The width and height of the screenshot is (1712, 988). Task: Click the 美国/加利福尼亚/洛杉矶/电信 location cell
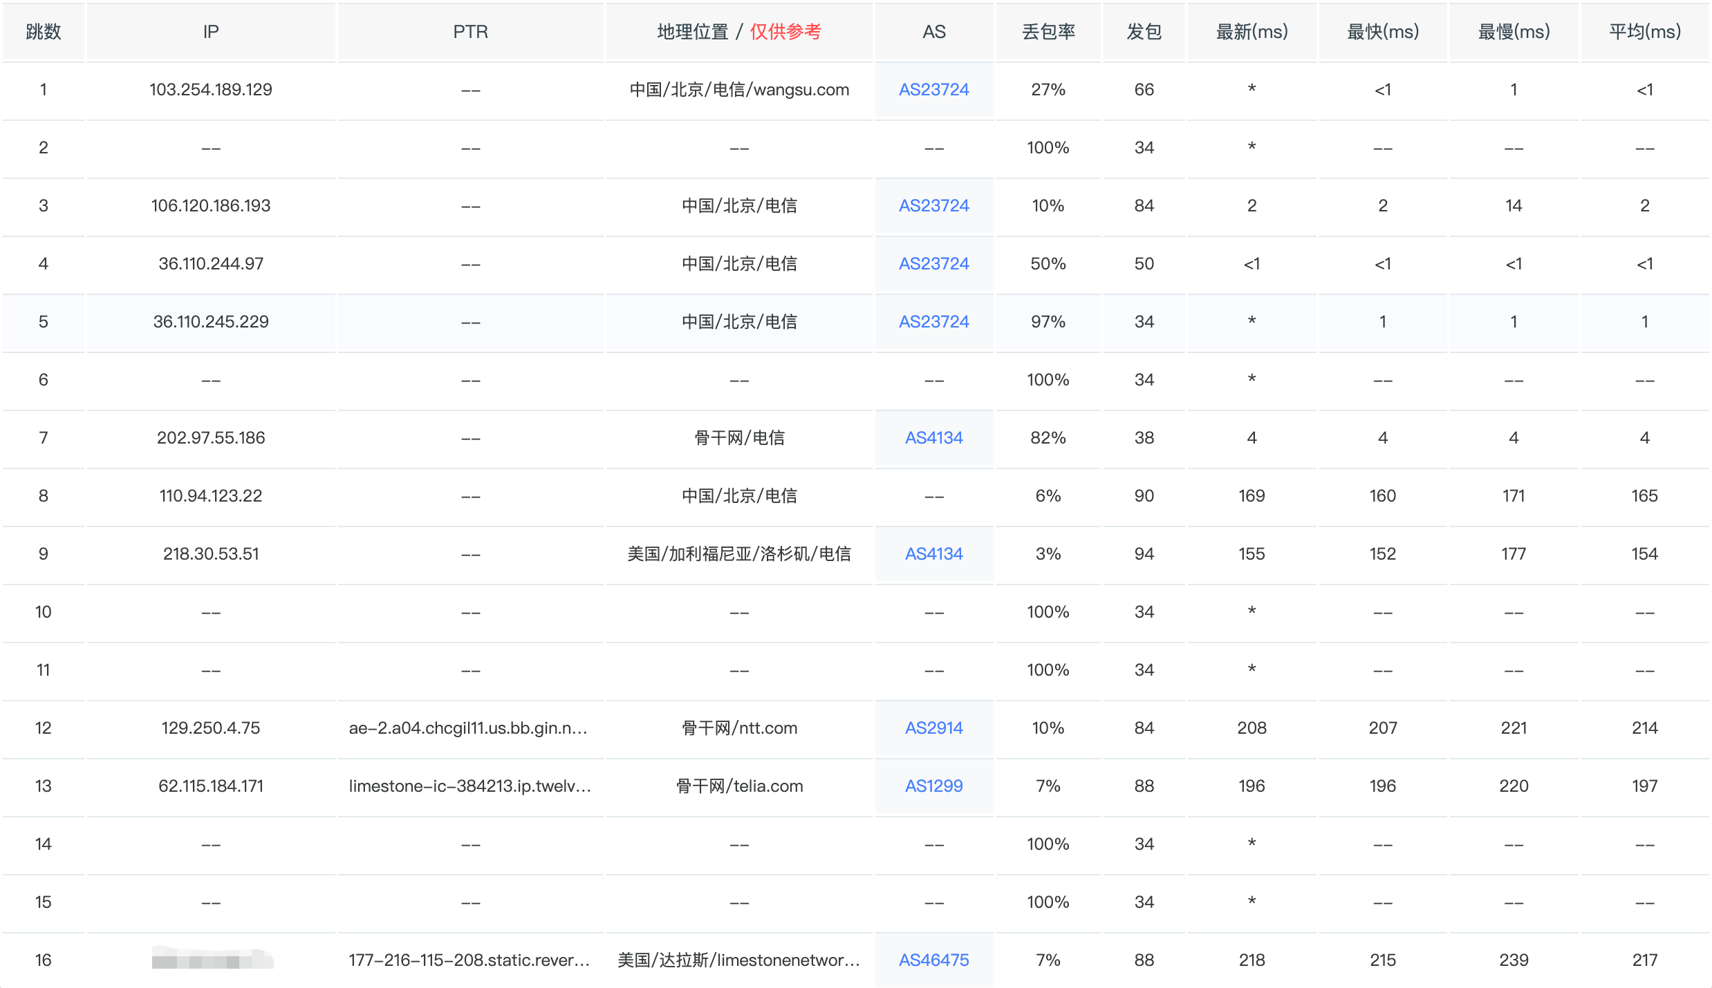tap(738, 554)
